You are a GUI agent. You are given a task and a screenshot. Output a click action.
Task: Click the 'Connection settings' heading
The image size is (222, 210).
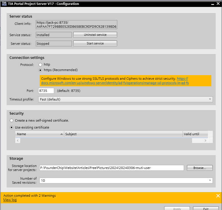pos(27,58)
